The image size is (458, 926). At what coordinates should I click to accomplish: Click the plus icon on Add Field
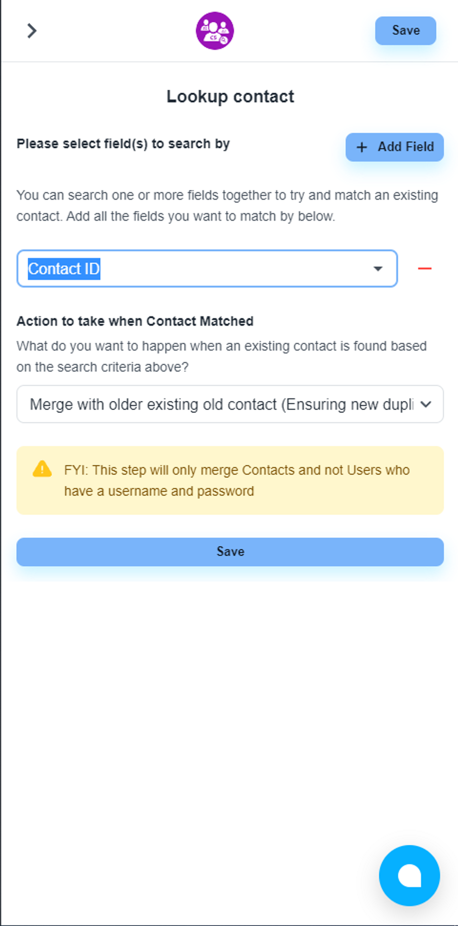tap(362, 147)
